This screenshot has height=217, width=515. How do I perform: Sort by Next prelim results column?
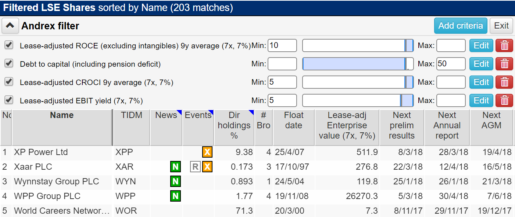(x=402, y=127)
